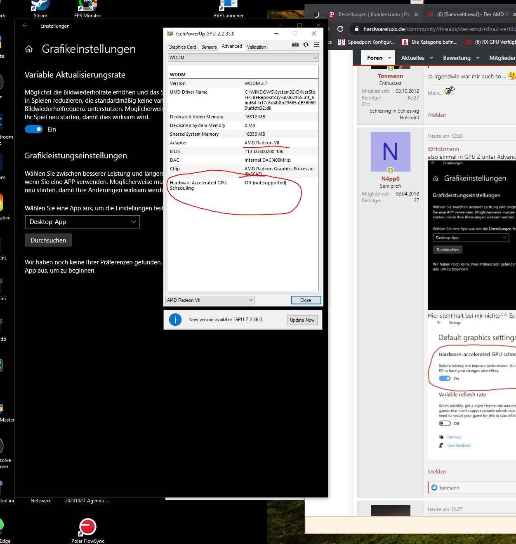Screen dimensions: 516x544
Task: Click the Heute um 12:27 timestamp
Action: point(445,509)
